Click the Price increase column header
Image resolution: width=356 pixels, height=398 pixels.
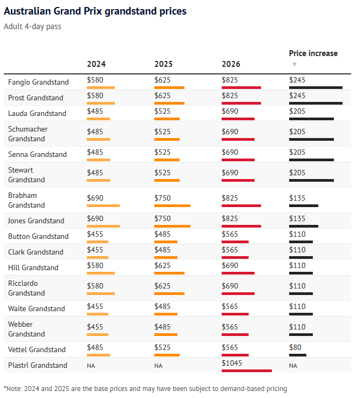tap(313, 53)
